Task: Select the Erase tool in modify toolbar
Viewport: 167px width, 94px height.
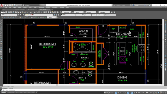Action: click(x=165, y=21)
